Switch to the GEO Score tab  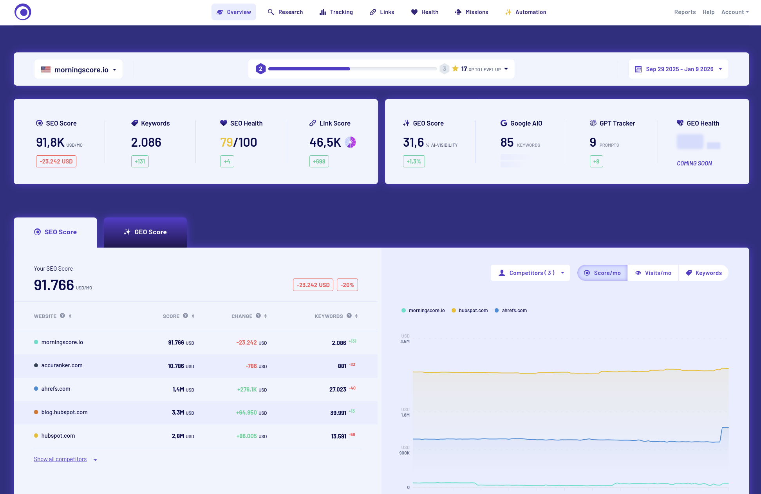pos(145,232)
